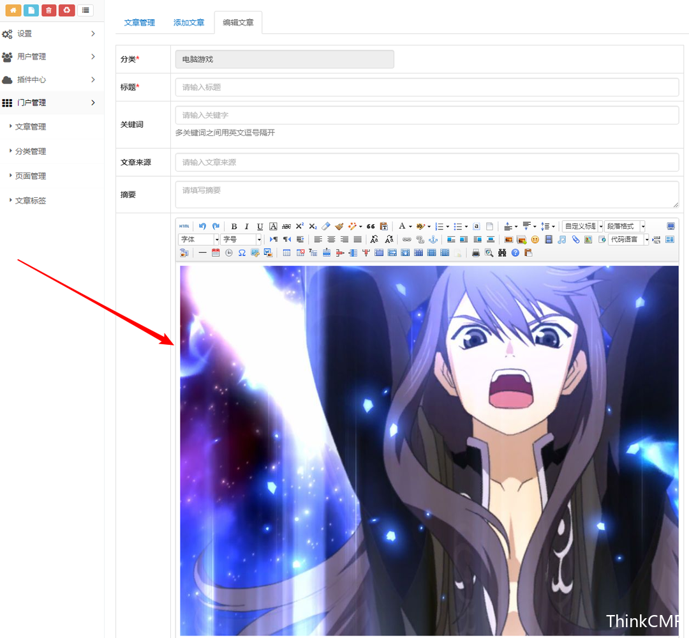Open the emoticon picker
The width and height of the screenshot is (689, 638).
tap(535, 239)
